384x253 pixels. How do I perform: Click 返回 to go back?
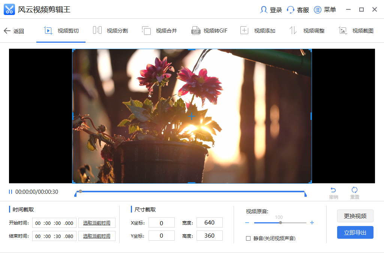click(x=14, y=31)
